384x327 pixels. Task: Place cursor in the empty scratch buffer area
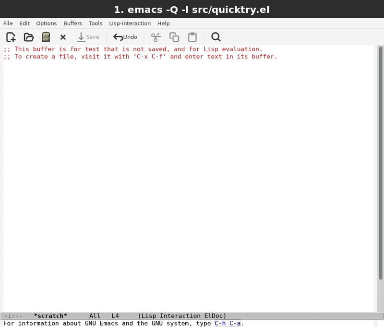(189, 186)
